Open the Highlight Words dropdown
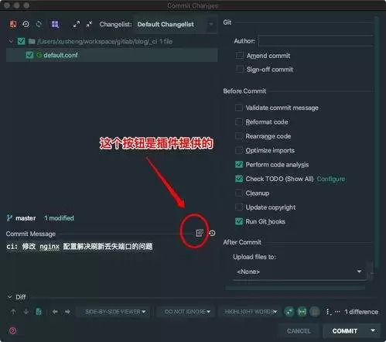 pyautogui.click(x=251, y=312)
